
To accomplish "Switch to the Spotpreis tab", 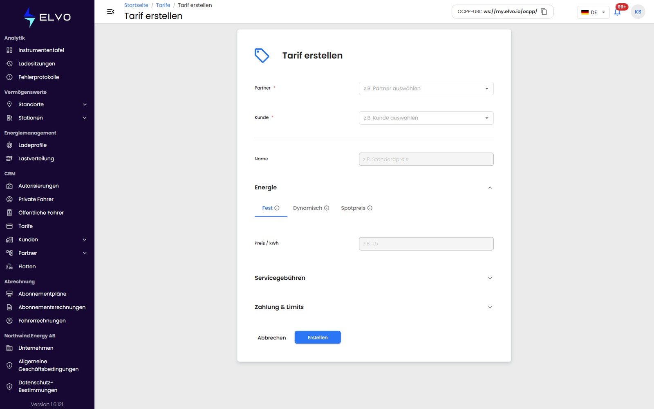I will tap(356, 208).
